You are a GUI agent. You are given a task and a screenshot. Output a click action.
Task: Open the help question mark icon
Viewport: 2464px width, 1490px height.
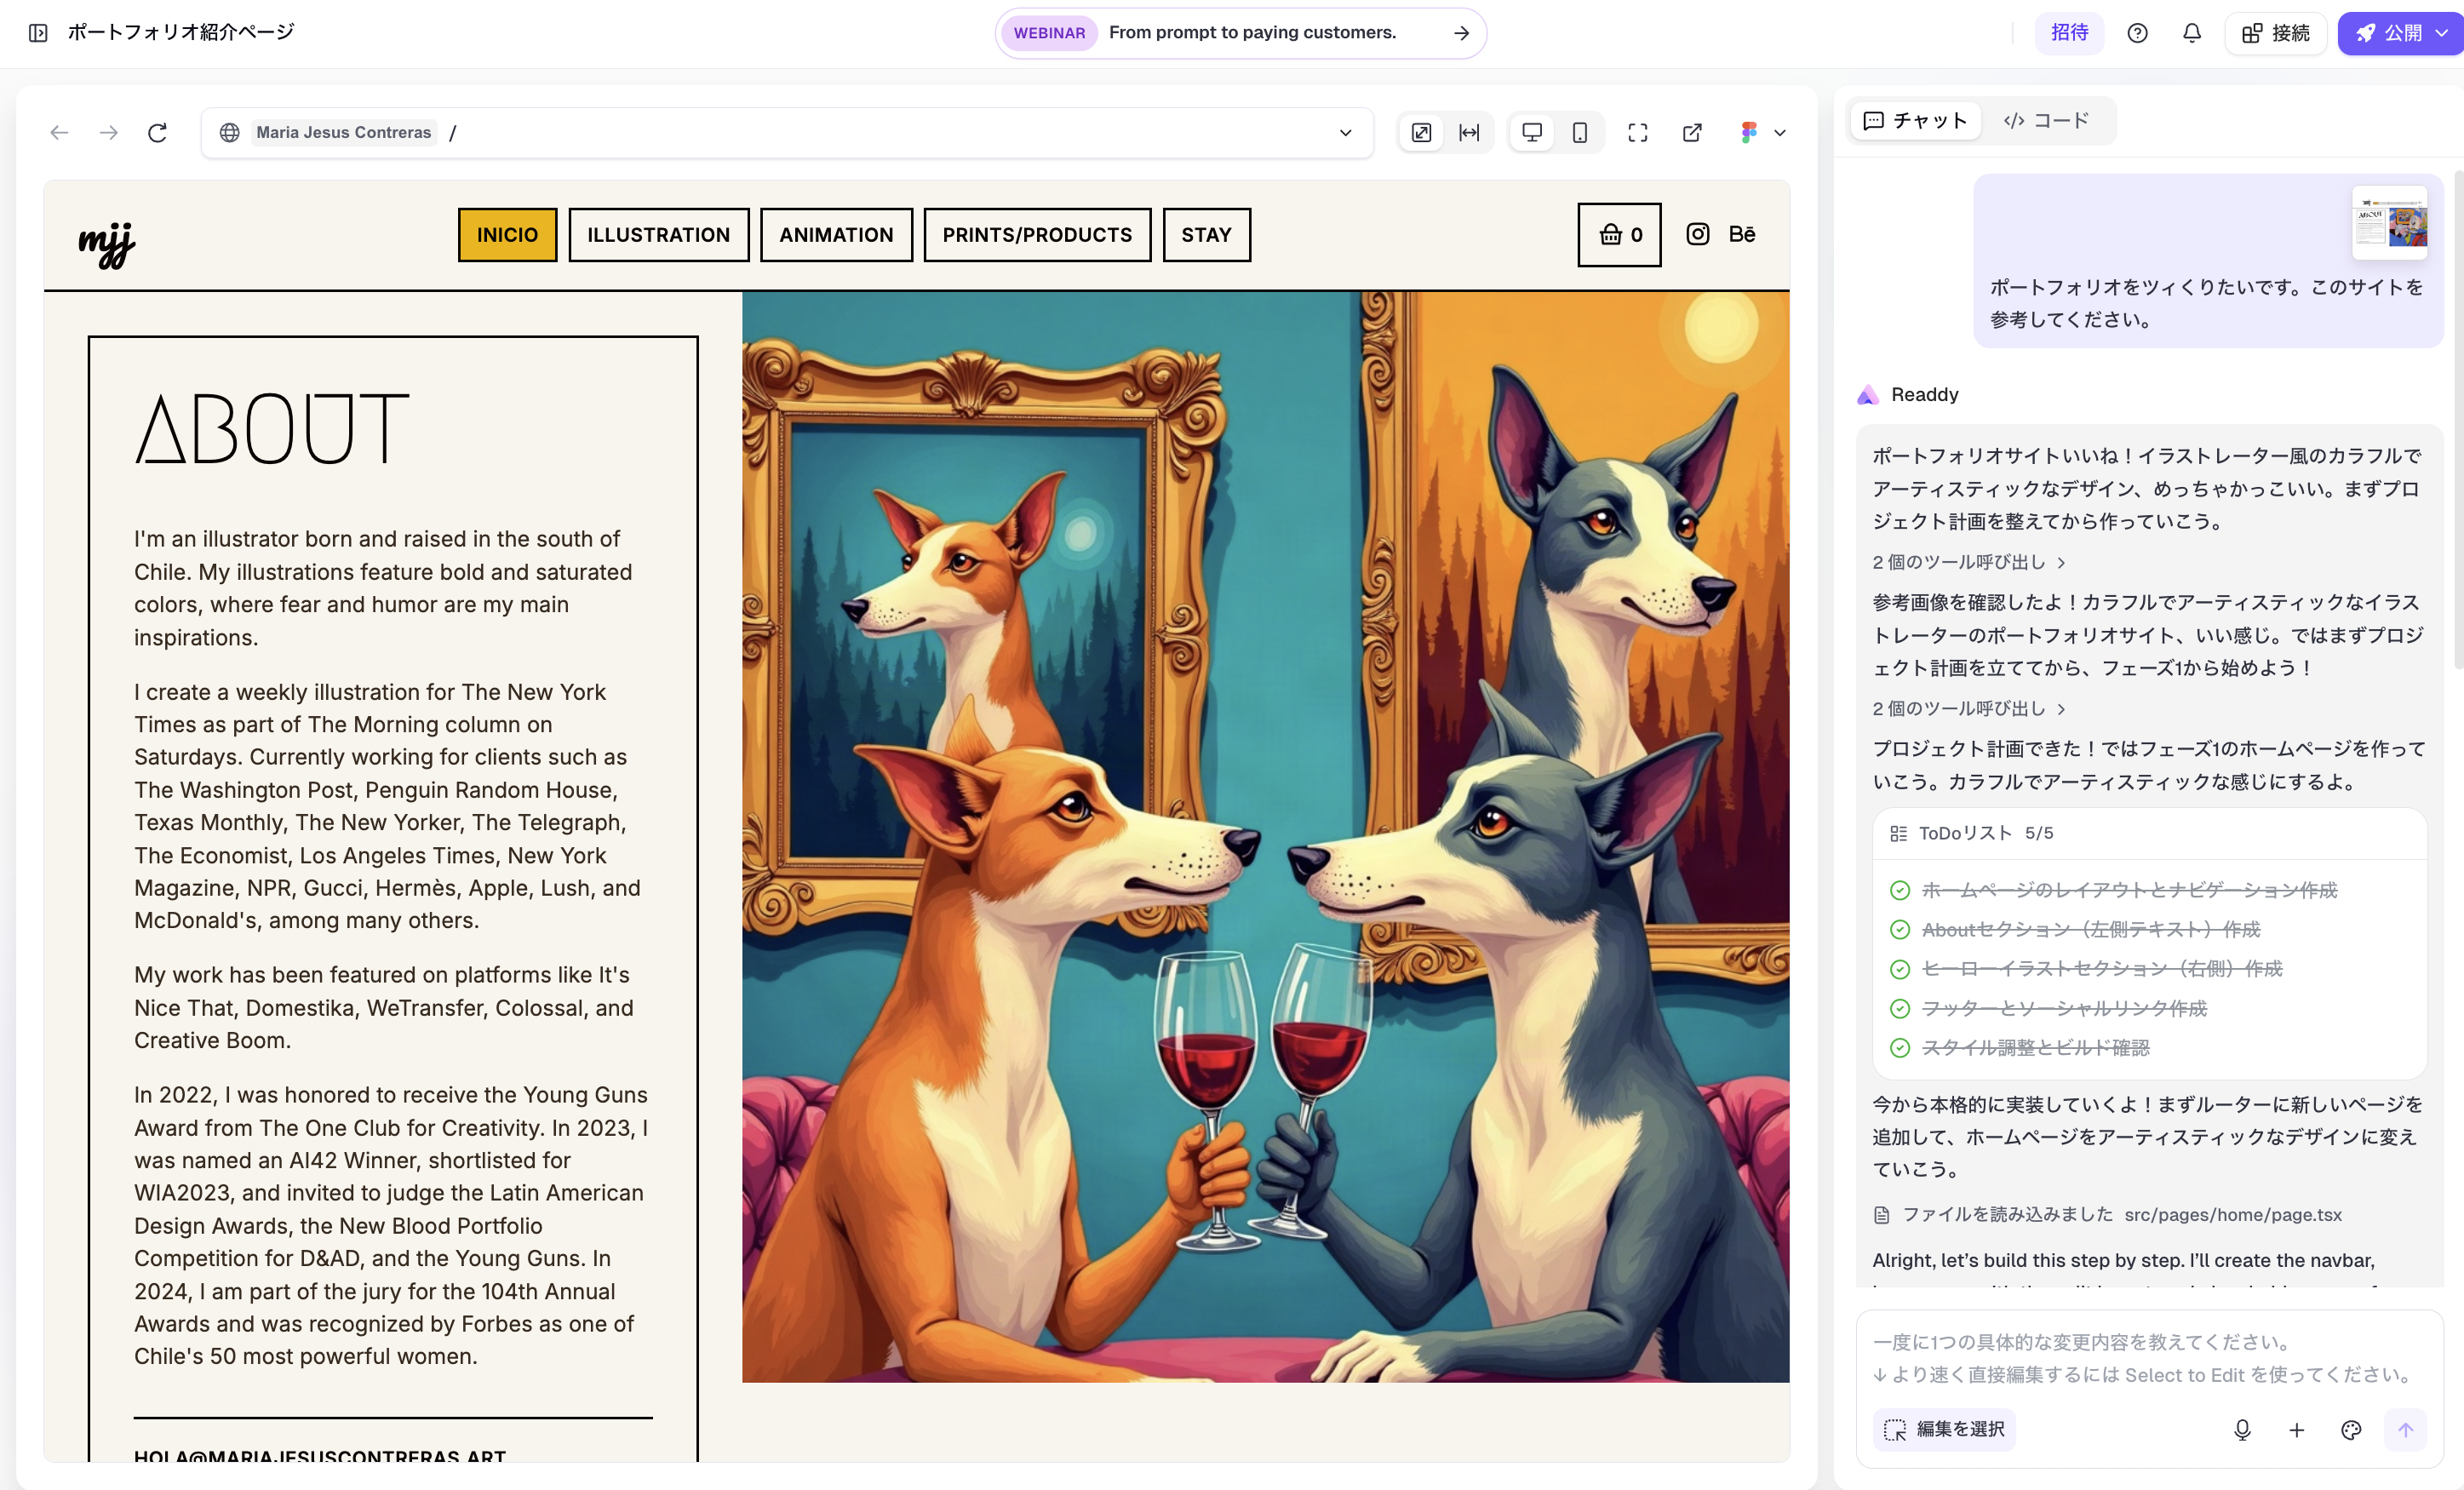point(2137,33)
